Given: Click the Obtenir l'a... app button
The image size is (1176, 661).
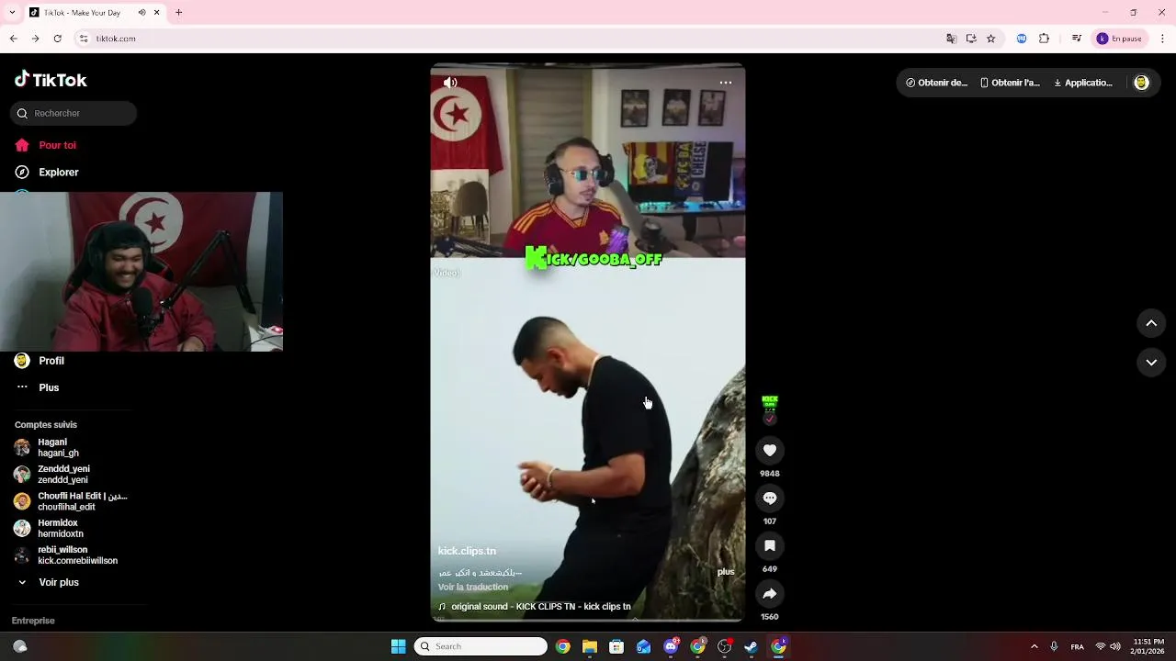Looking at the screenshot, I should [1010, 83].
